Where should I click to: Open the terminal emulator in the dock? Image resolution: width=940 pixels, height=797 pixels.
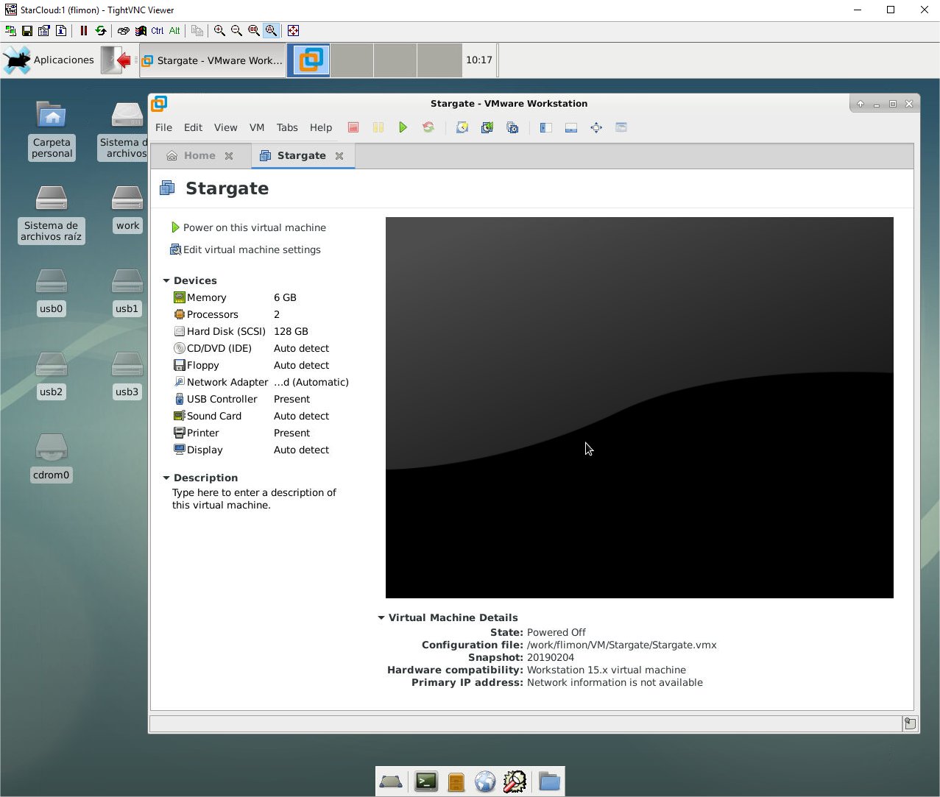coord(426,782)
